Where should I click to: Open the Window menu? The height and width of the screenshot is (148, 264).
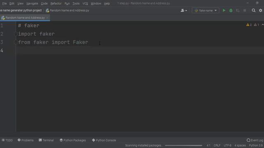coord(96,3)
